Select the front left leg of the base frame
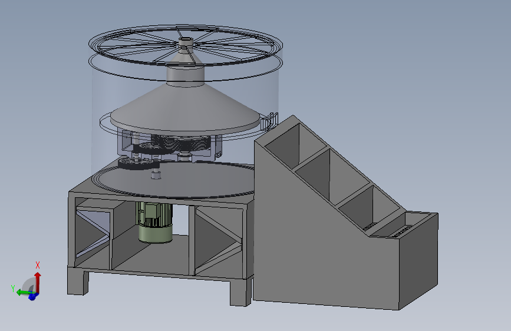The width and height of the screenshot is (511, 331). 78,282
